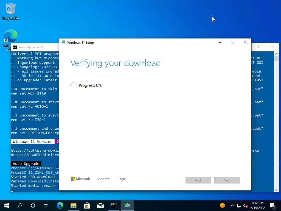Screen dimensions: 281x211
Task: Click console scrollbar up arrow
Action: point(276,54)
